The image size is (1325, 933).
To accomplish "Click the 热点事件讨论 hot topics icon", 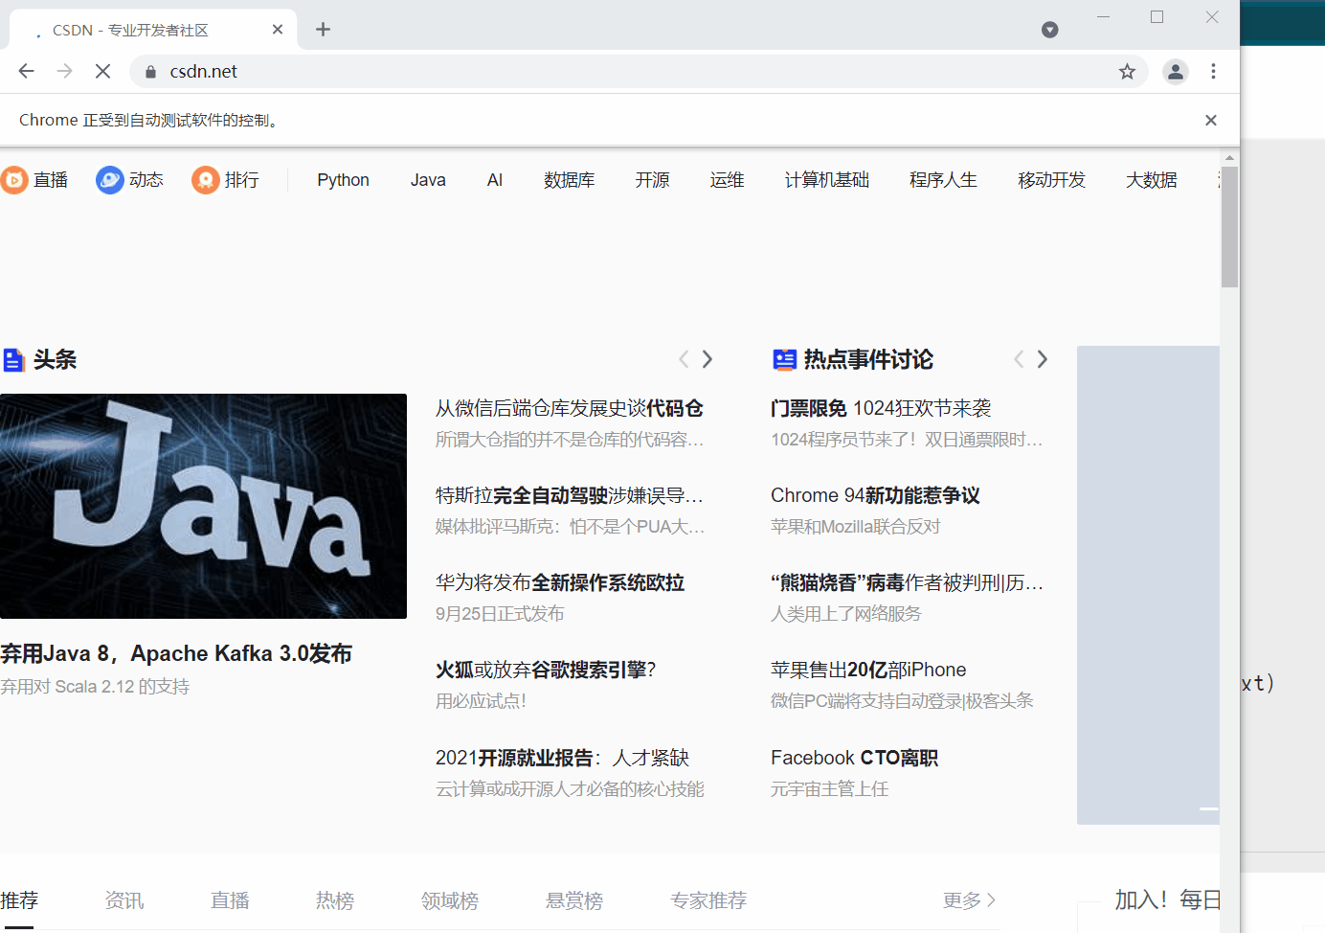I will pos(785,359).
